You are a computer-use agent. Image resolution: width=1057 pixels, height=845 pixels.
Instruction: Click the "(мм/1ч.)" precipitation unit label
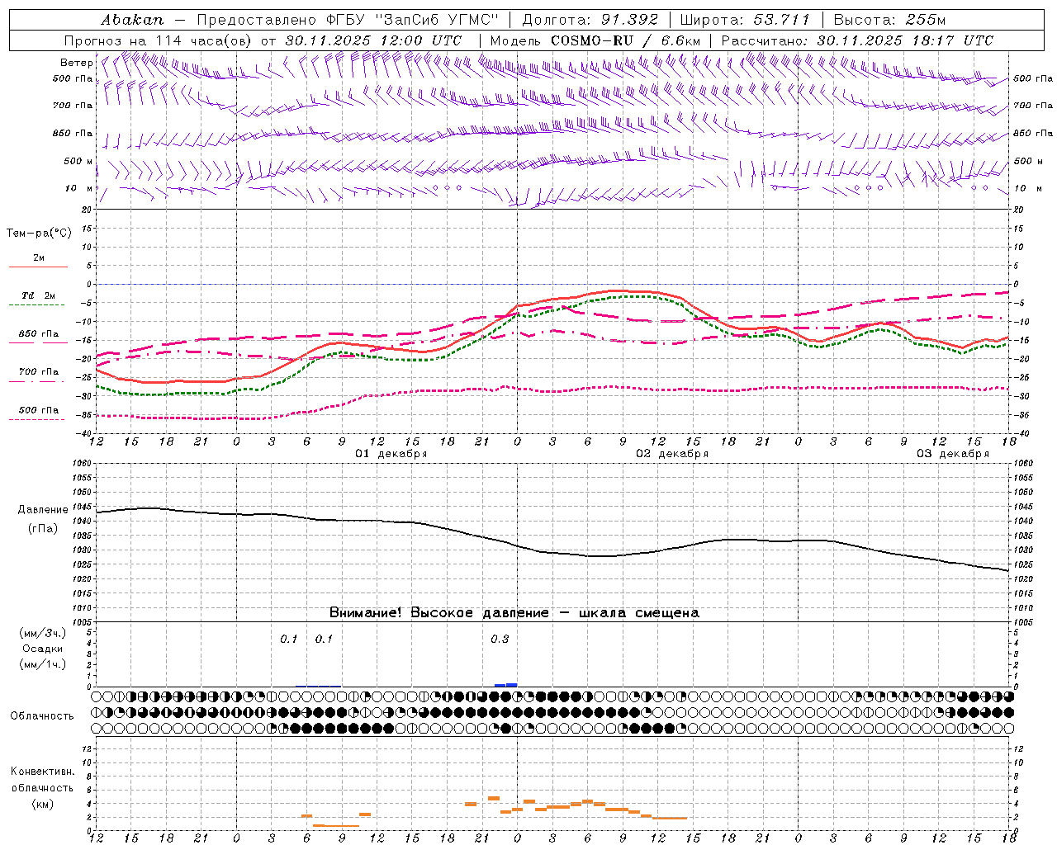(43, 664)
